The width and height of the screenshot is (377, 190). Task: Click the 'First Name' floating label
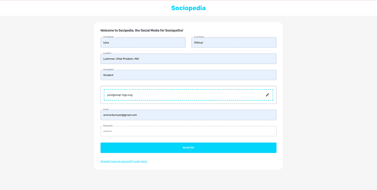point(108,37)
